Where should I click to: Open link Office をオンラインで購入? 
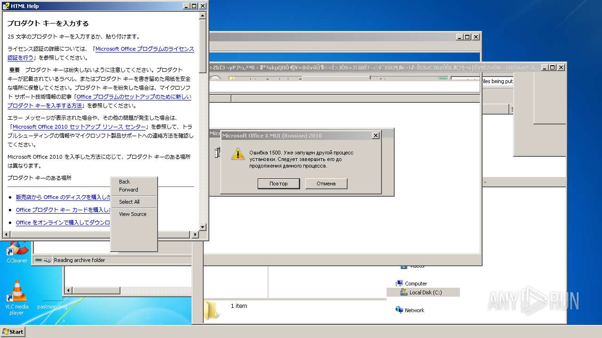(63, 223)
